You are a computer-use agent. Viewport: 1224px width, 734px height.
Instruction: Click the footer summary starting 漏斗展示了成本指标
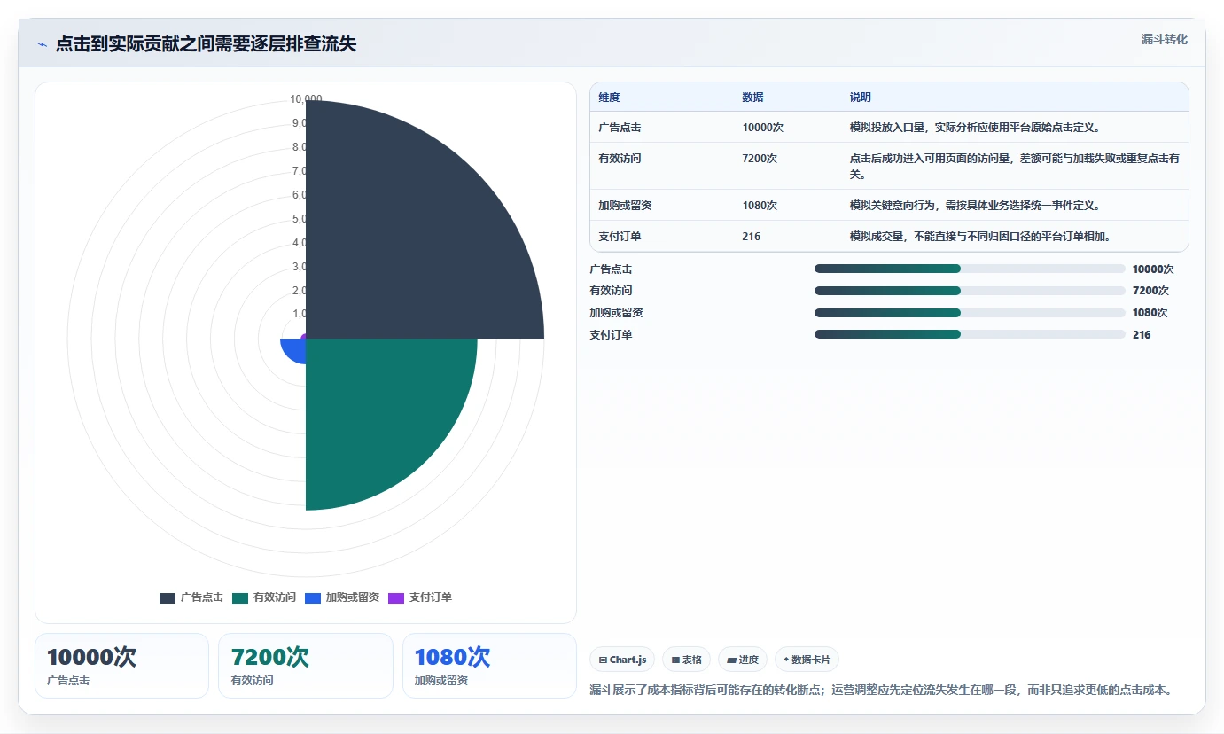881,690
